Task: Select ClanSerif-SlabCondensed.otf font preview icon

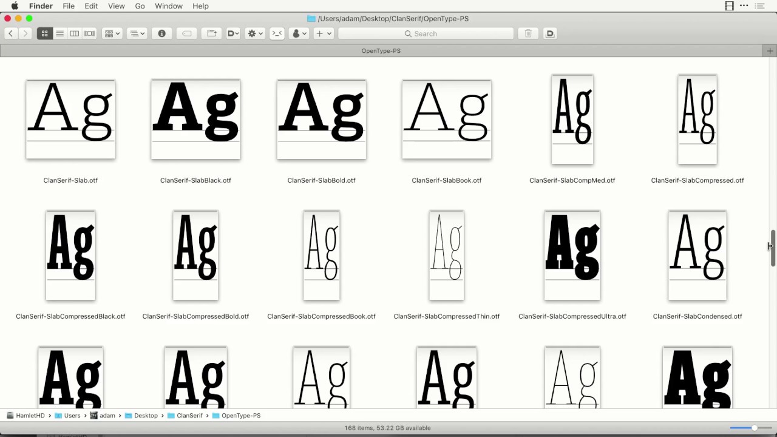Action: coord(697,256)
